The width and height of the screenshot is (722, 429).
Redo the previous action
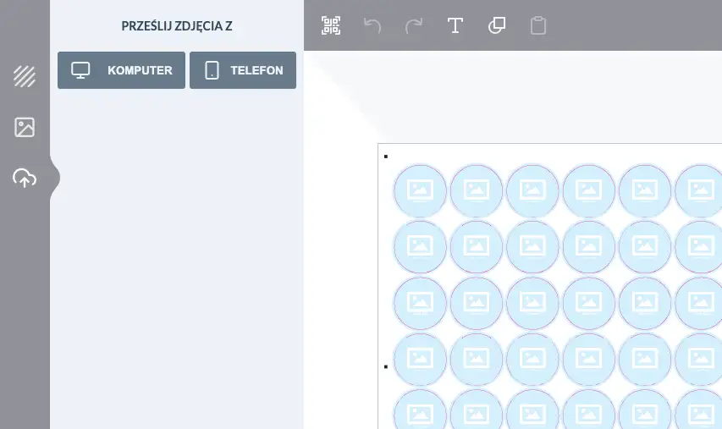414,25
